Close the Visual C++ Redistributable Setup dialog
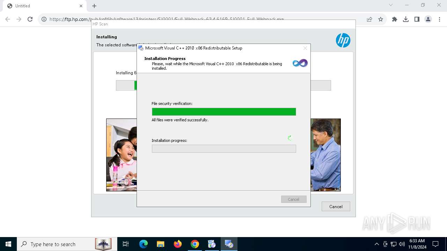The image size is (447, 251). coord(305,48)
